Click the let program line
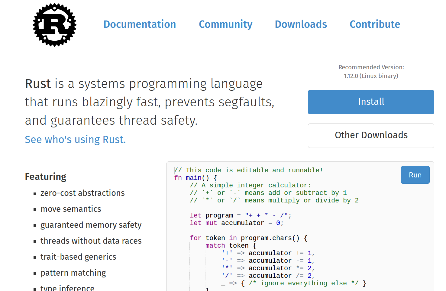This screenshot has width=446, height=291. coord(241,215)
